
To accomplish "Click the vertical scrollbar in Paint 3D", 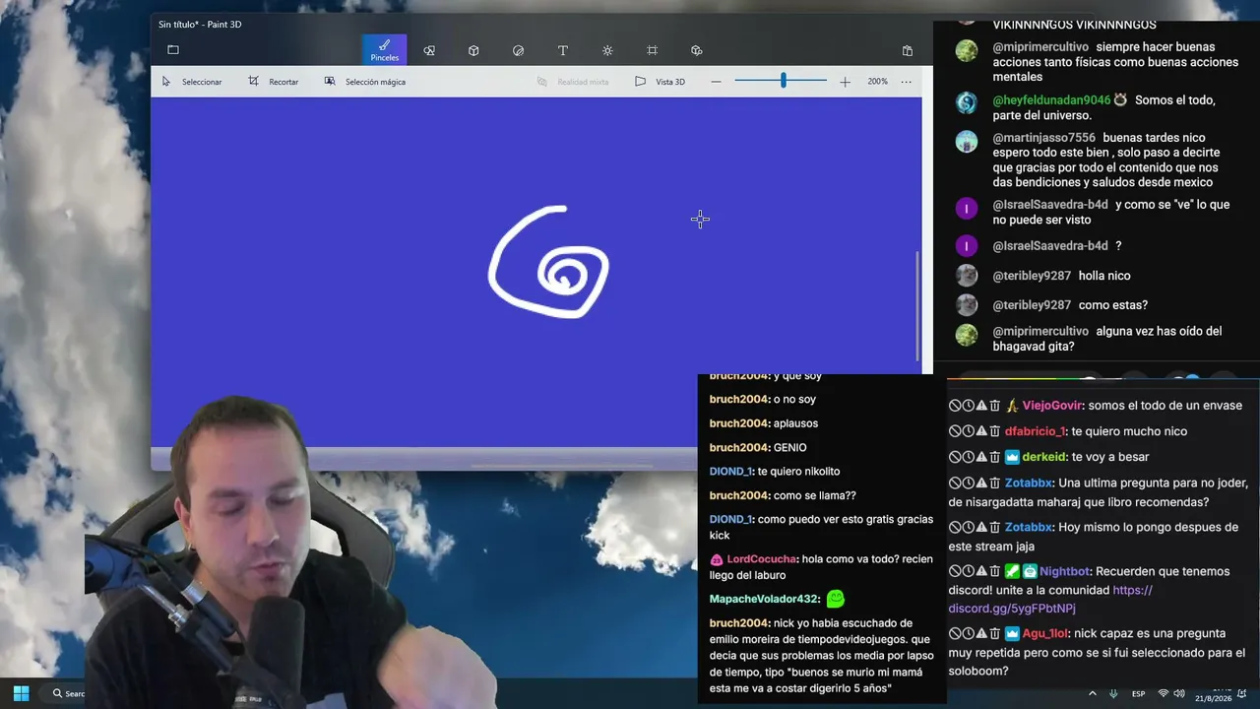I will click(x=918, y=305).
